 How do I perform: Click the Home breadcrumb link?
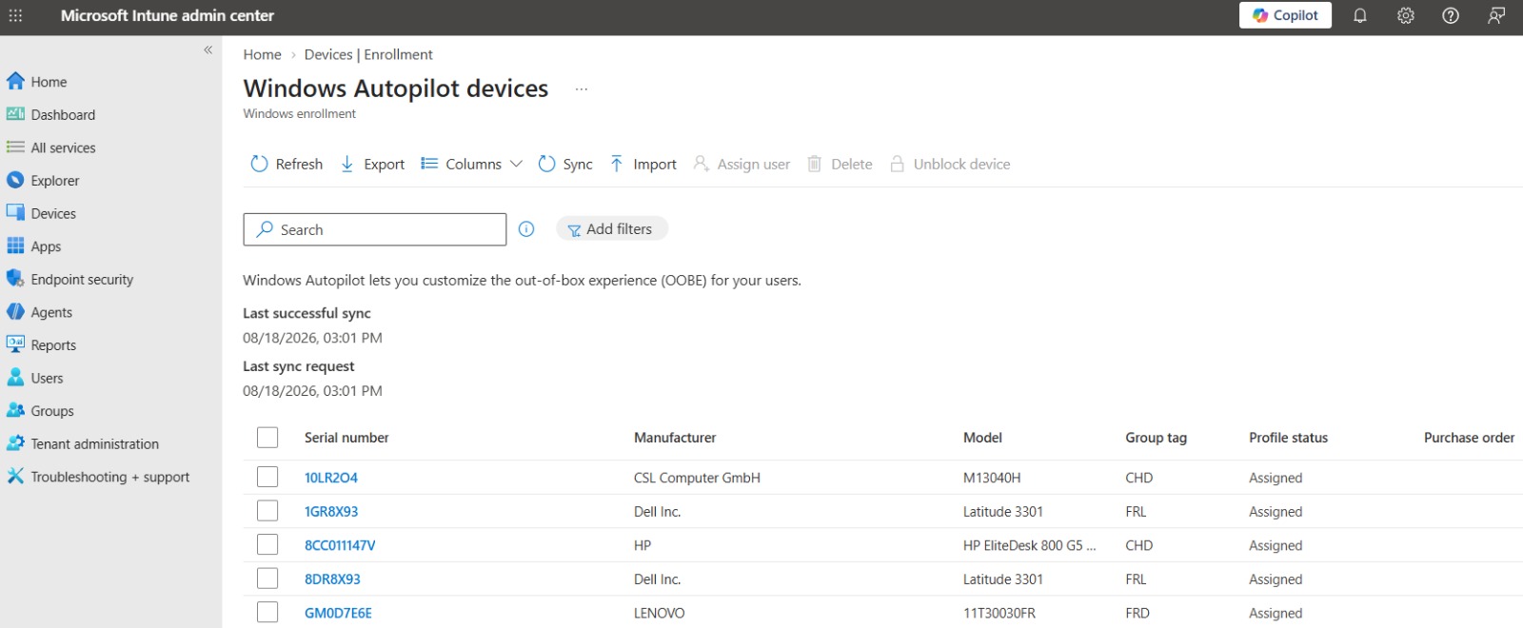[262, 54]
